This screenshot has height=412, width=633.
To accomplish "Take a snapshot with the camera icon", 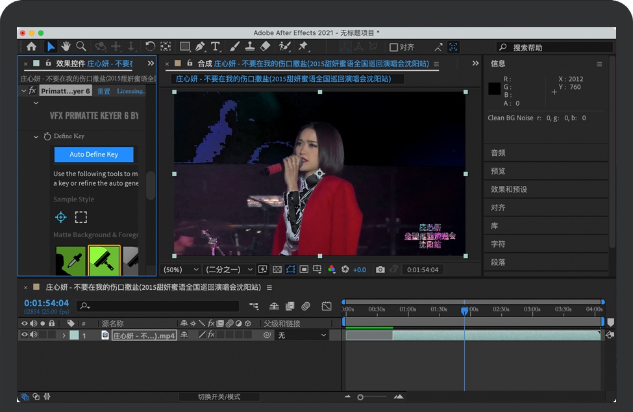I will [x=380, y=270].
